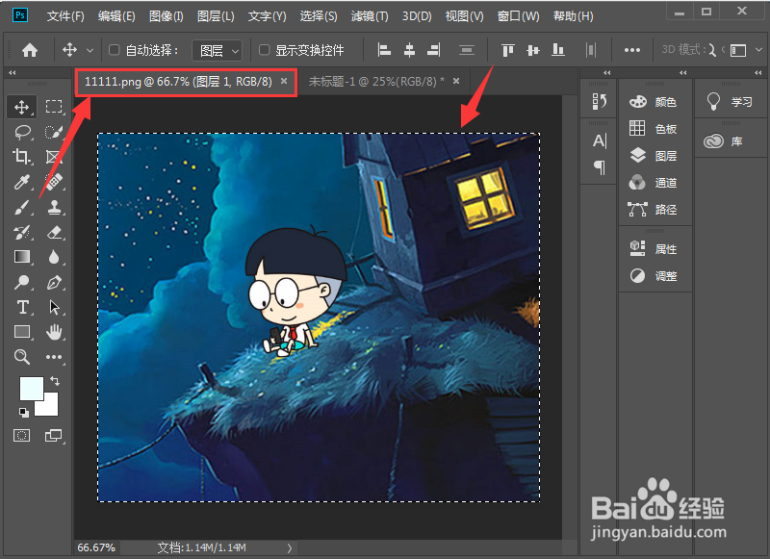Select the Quick Selection tool
770x559 pixels.
click(54, 132)
